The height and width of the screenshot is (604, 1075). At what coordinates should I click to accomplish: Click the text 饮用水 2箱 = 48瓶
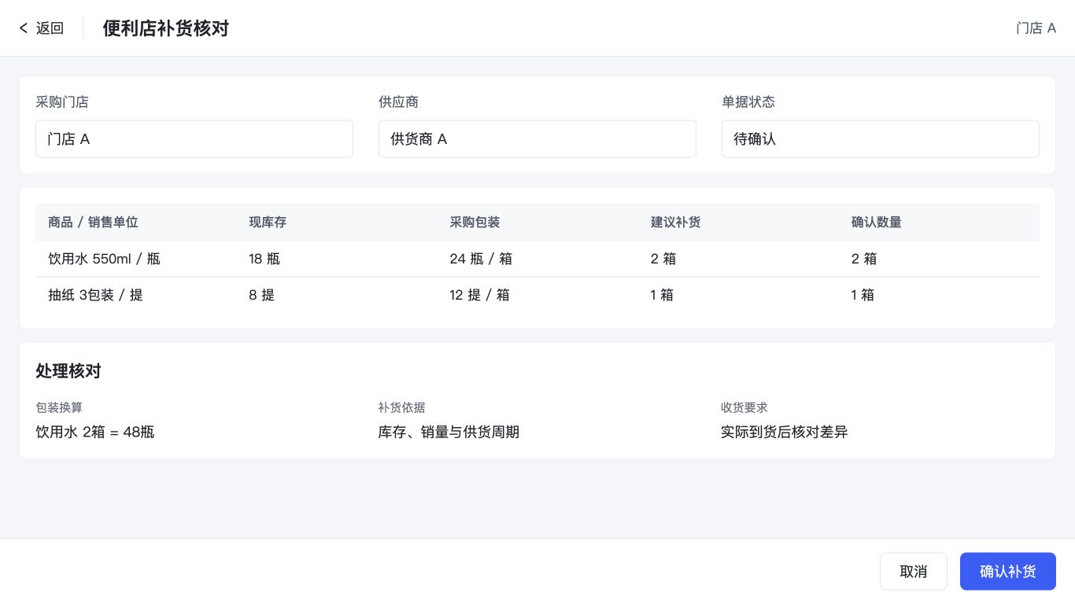click(95, 432)
